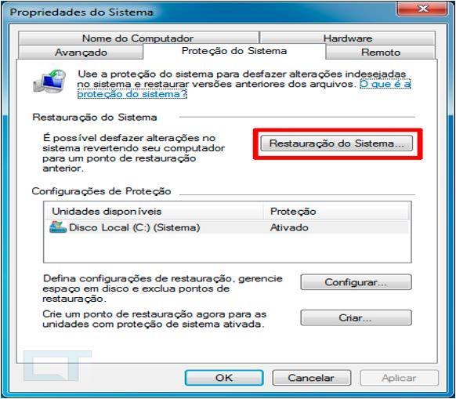Viewport: 456px width, 399px height.
Task: Click Criar to create a restore point
Action: [x=356, y=317]
